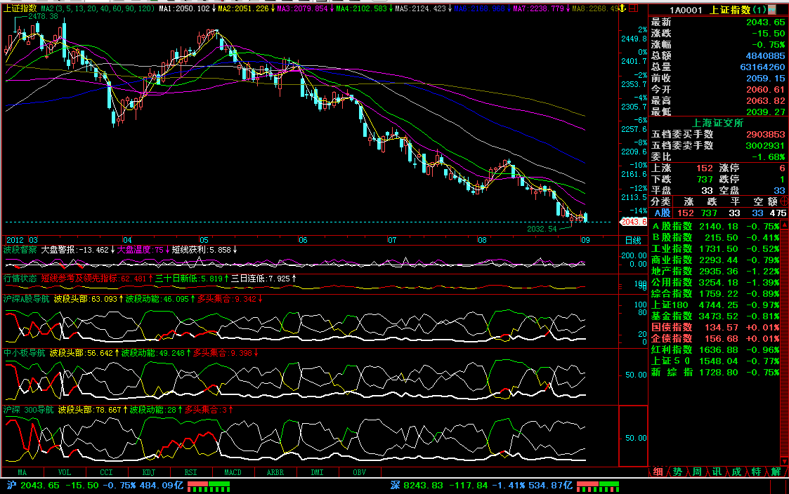Select the 上证５０ row
The image size is (789, 494).
coord(715,361)
